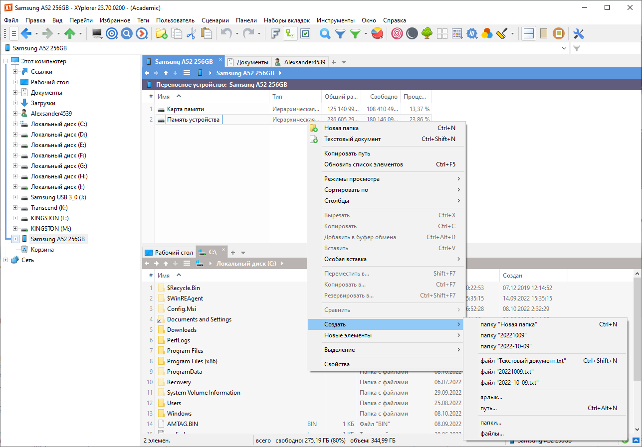
Task: Choose Новая папка in context menu
Action: coord(386,128)
